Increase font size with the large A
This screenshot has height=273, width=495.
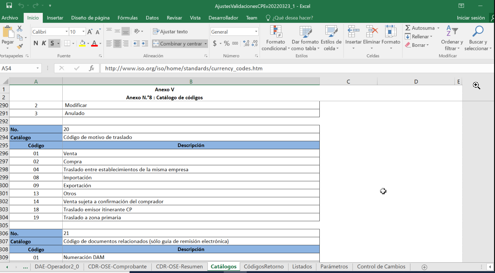pyautogui.click(x=90, y=32)
